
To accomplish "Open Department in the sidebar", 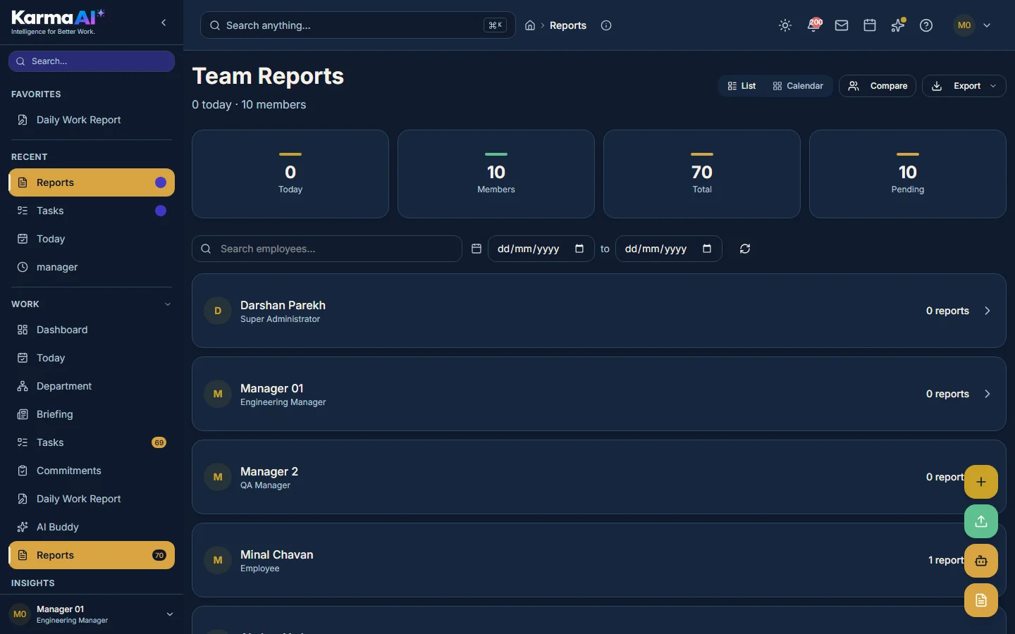I will click(x=92, y=386).
